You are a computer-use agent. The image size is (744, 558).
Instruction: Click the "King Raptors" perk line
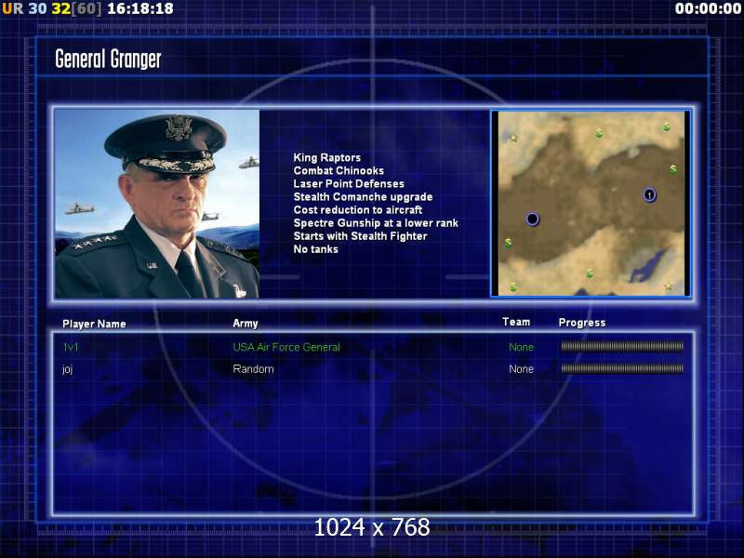[x=327, y=157]
